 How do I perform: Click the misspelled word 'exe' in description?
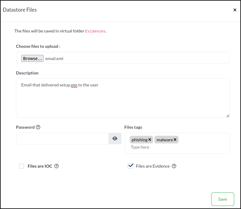pyautogui.click(x=74, y=85)
